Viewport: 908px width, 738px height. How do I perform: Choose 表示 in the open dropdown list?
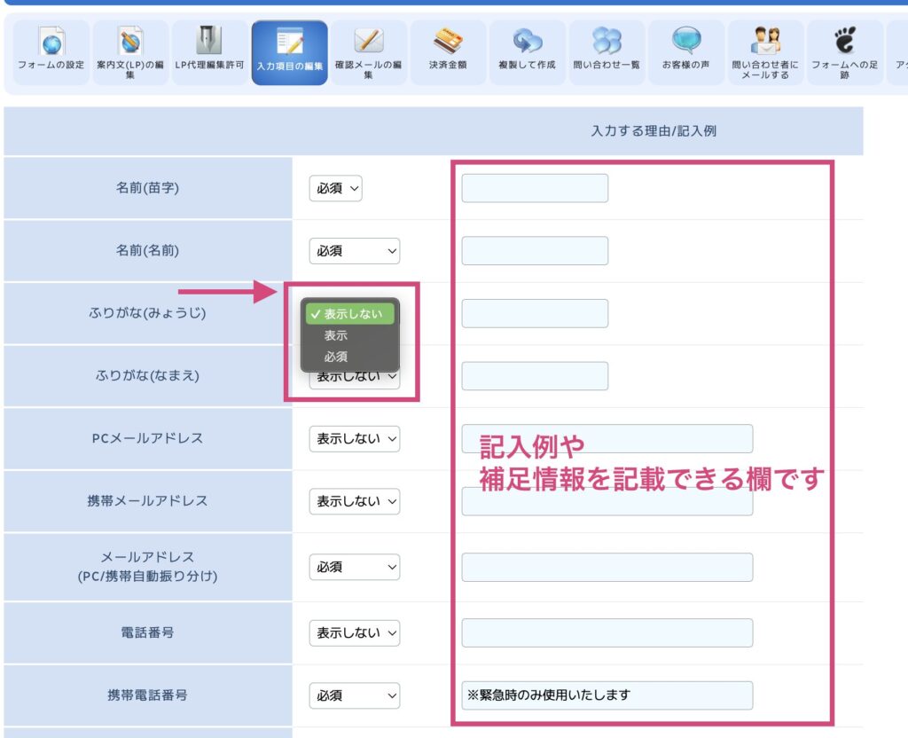pyautogui.click(x=336, y=336)
